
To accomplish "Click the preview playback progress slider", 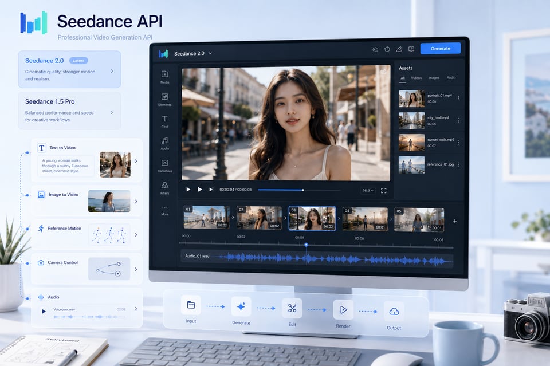I will 299,190.
